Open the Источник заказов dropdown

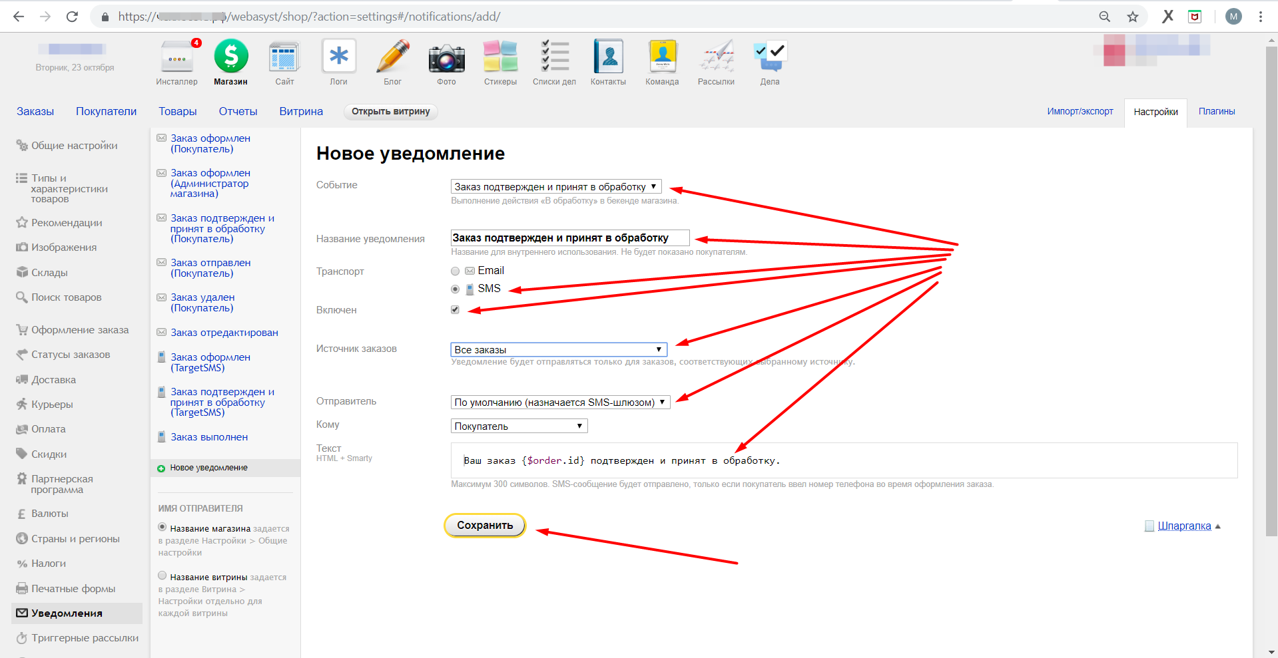[559, 349]
